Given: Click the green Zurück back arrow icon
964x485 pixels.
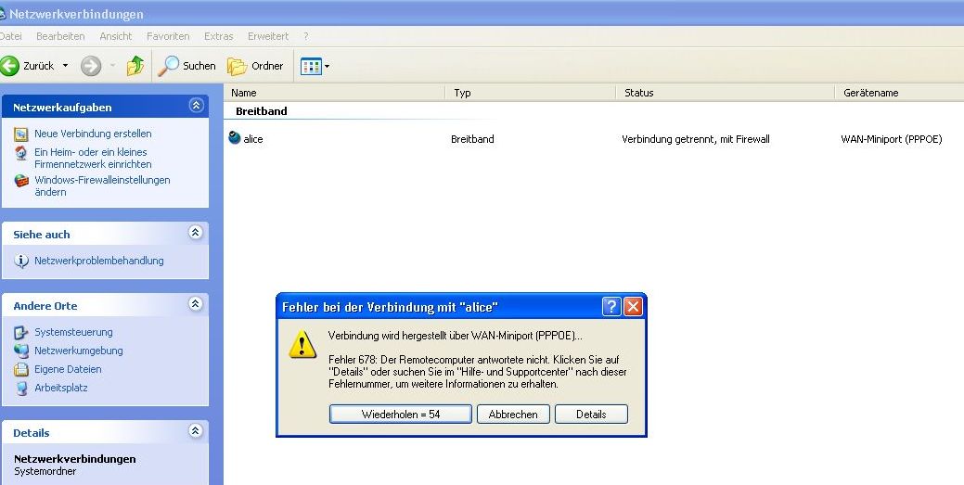Looking at the screenshot, I should [10, 66].
